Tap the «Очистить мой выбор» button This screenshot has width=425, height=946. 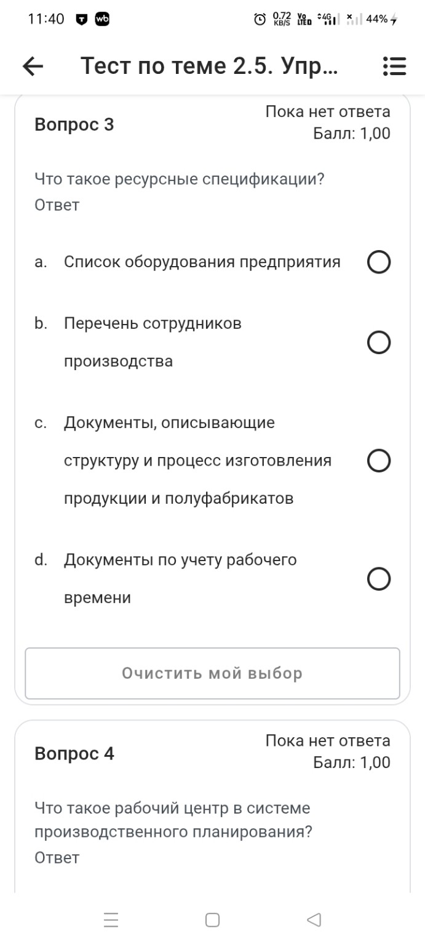point(212,674)
